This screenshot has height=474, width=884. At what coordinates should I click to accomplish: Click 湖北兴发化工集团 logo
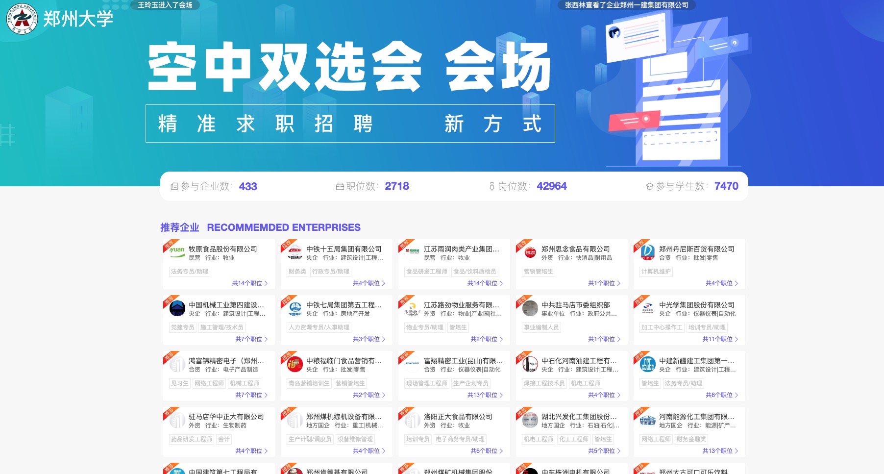tap(530, 420)
